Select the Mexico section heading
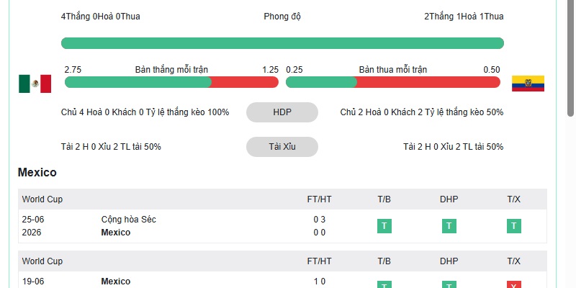 click(37, 172)
